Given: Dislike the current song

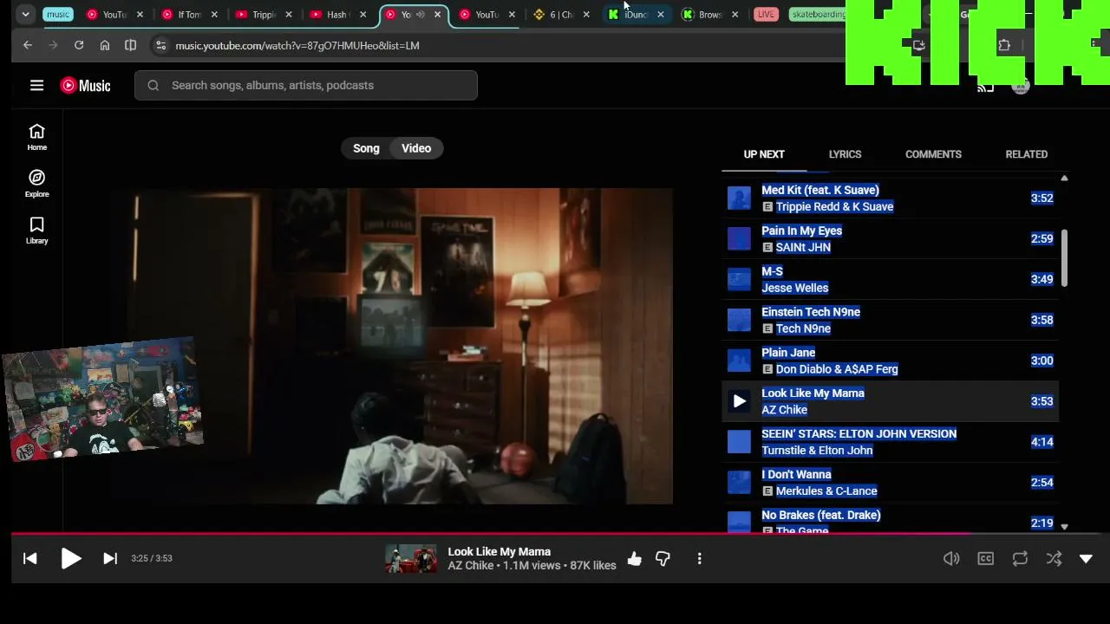Looking at the screenshot, I should point(663,559).
